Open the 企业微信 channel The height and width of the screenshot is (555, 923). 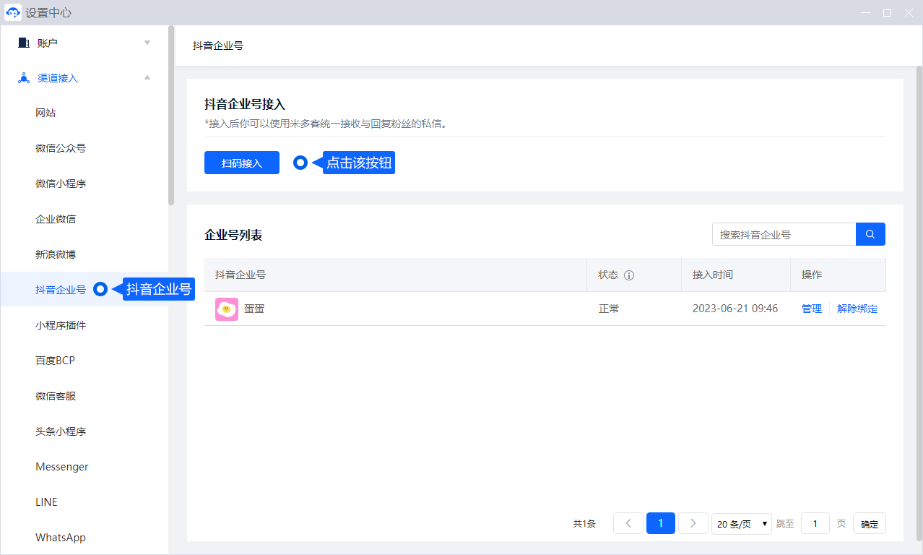point(56,219)
